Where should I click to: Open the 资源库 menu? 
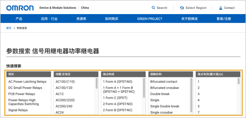[81, 19]
